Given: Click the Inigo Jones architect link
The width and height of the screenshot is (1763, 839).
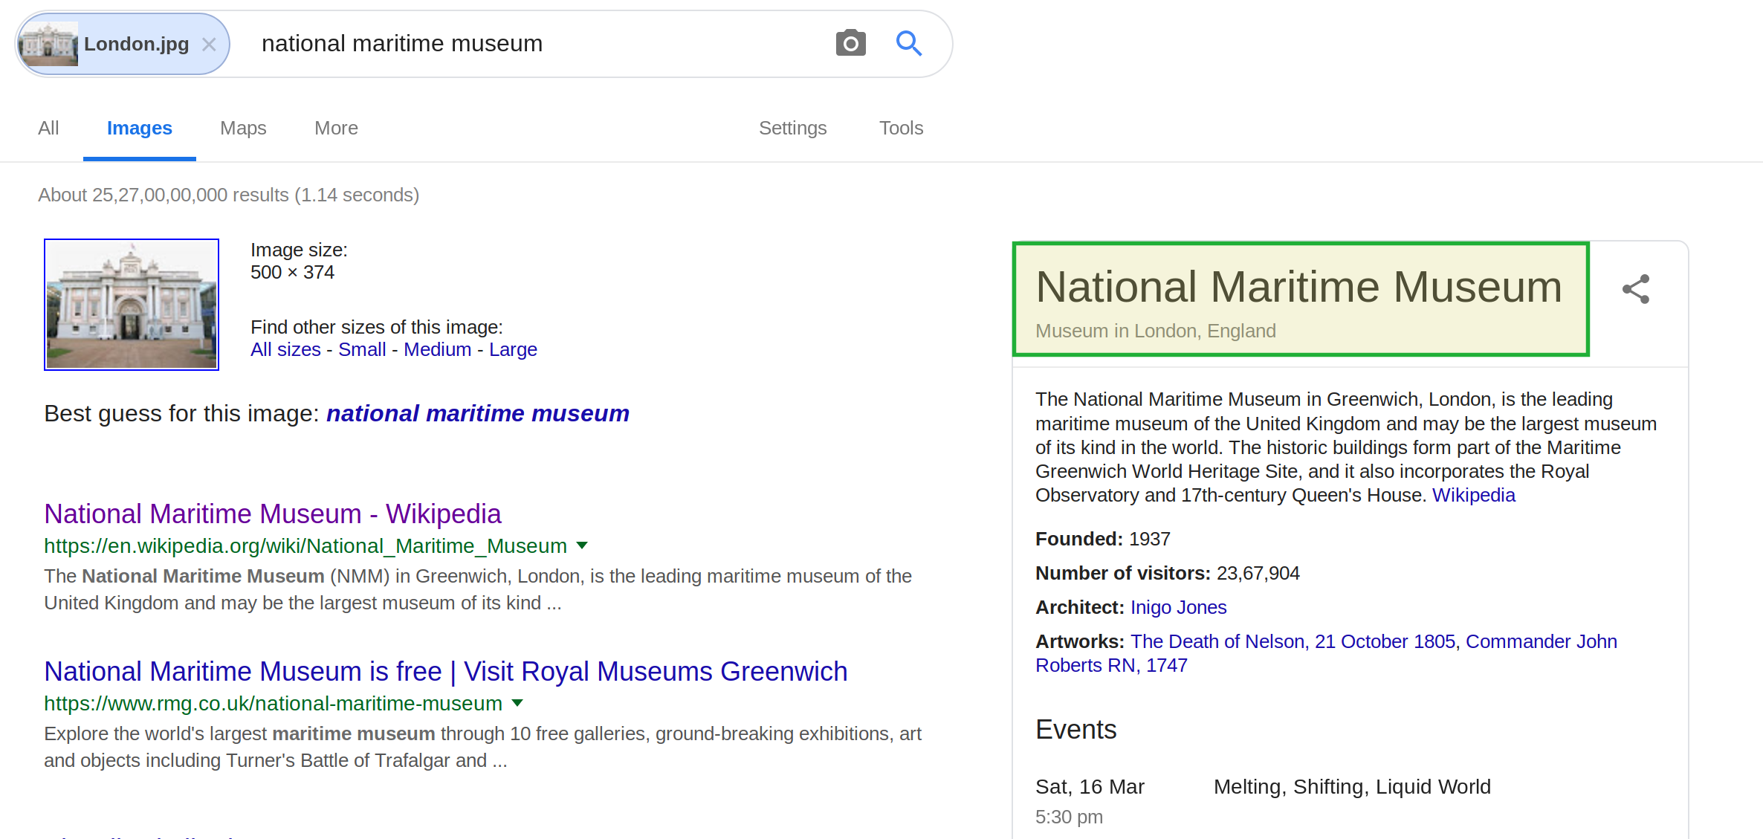Looking at the screenshot, I should (1178, 607).
